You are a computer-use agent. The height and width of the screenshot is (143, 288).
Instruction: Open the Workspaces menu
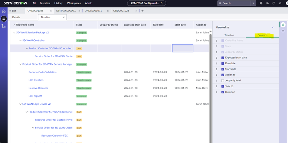tap(73, 3)
